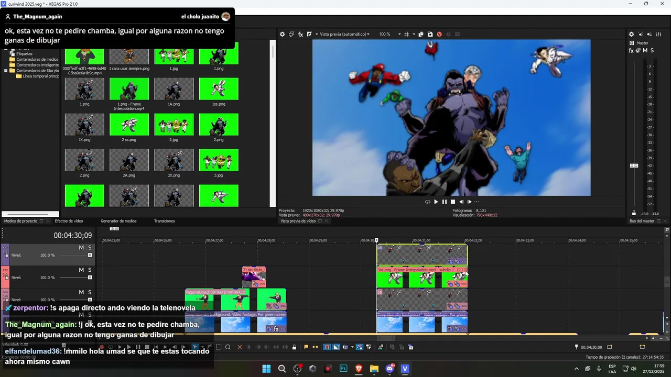Open File Explorer from the taskbar
This screenshot has height=377, width=671.
pos(374,369)
